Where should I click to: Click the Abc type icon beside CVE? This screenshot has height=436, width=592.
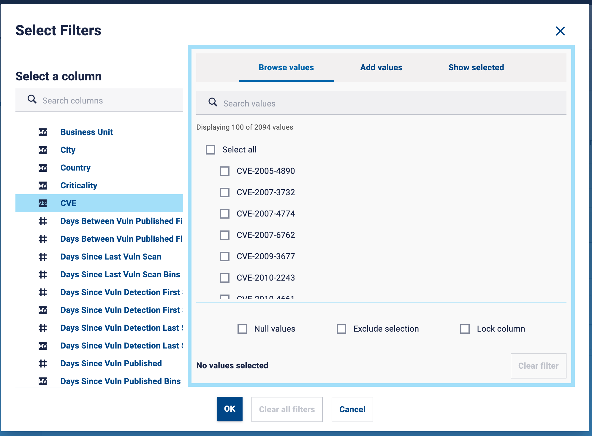click(x=43, y=203)
